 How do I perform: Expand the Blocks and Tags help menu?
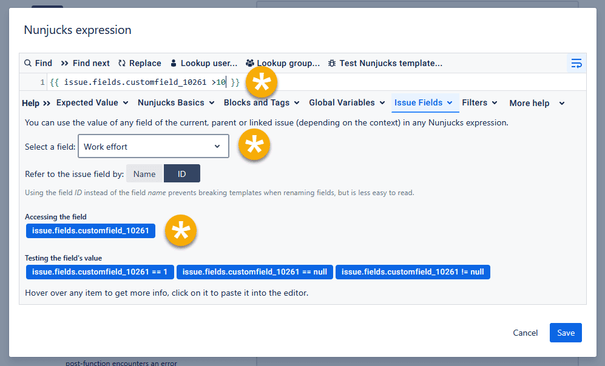(x=262, y=103)
